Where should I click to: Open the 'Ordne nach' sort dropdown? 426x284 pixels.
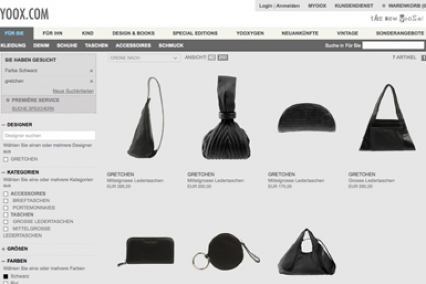pyautogui.click(x=144, y=58)
